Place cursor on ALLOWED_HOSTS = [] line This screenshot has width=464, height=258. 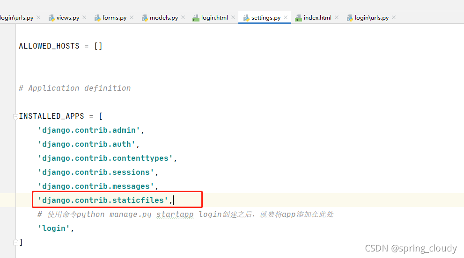(x=61, y=46)
